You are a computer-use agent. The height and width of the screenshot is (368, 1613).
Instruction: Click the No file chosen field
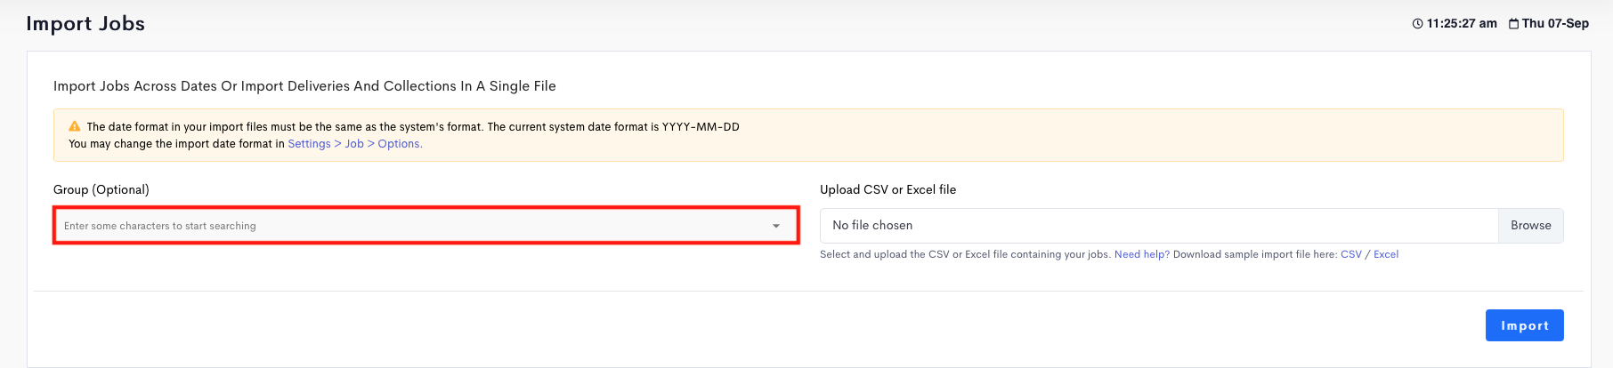tap(1159, 226)
